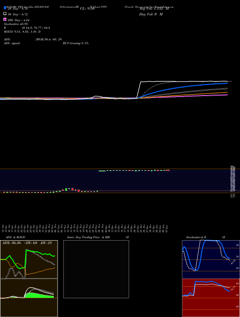Click the last red candlestick on price chart
Image resolution: width=240 pixels, height=317 pixels.
(168, 170)
